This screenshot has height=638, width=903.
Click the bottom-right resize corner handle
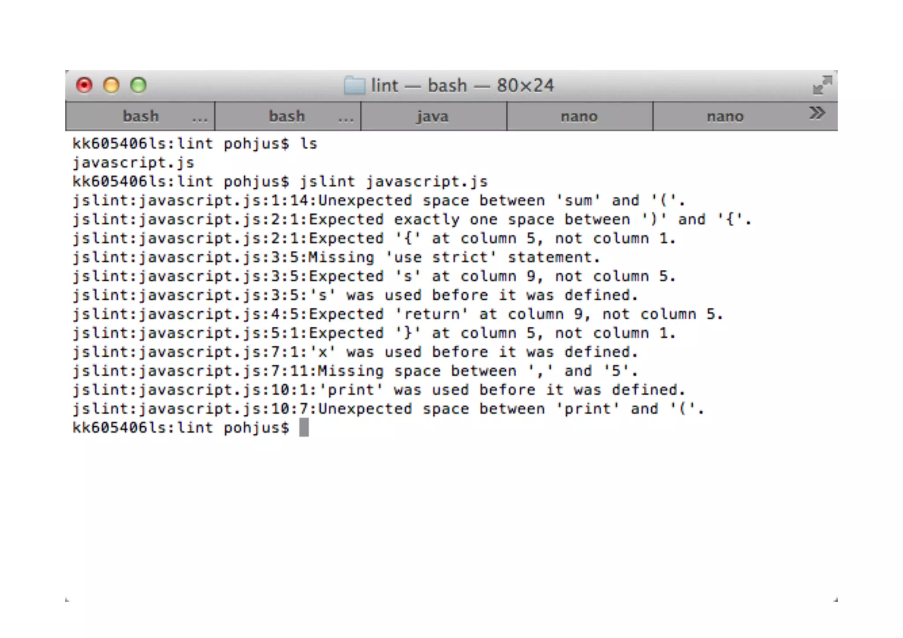coord(835,599)
